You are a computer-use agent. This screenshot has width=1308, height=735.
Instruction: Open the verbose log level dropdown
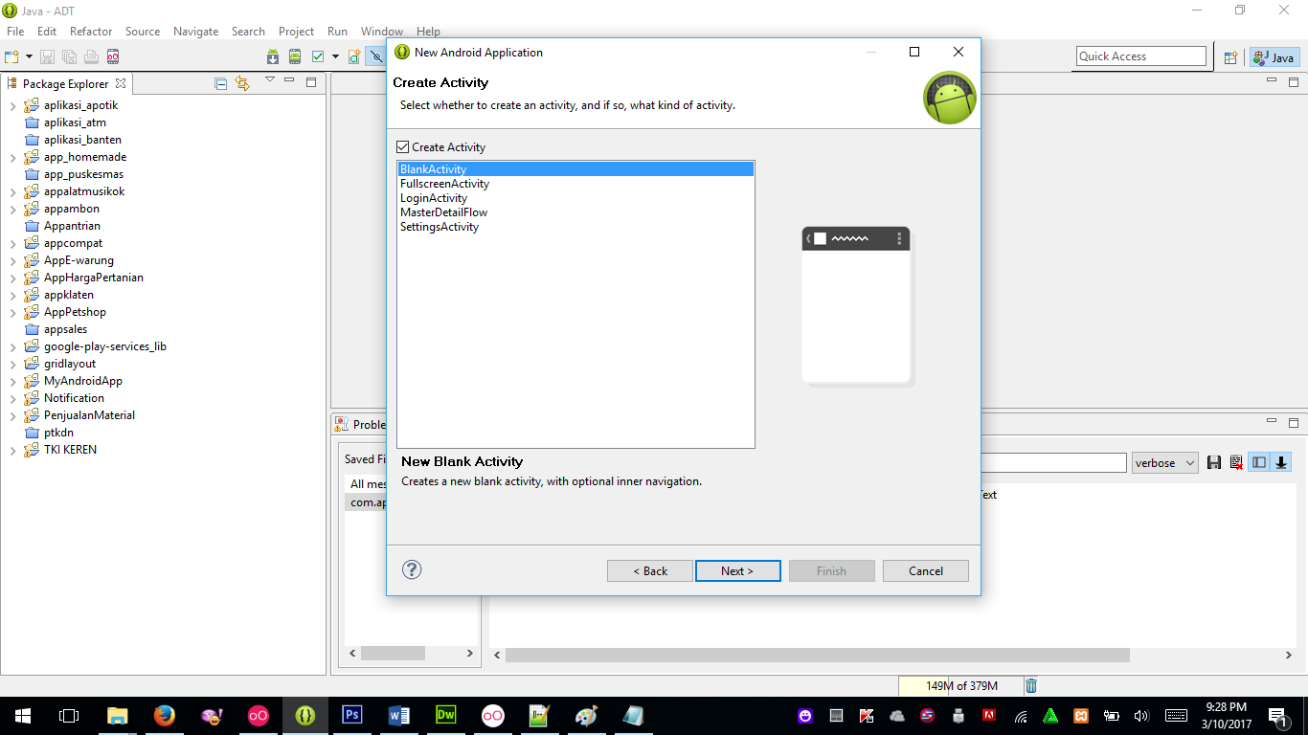click(x=1164, y=462)
